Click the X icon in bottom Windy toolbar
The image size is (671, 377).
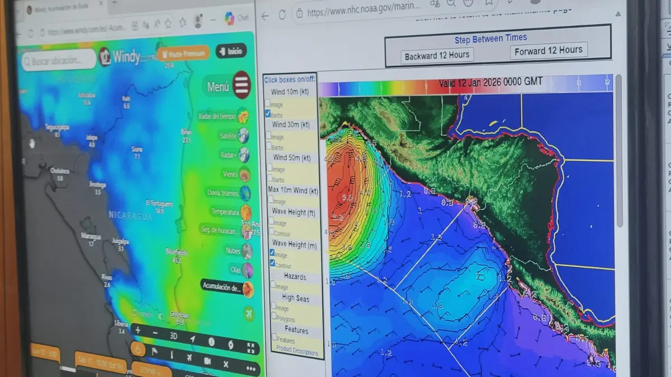coord(226,364)
